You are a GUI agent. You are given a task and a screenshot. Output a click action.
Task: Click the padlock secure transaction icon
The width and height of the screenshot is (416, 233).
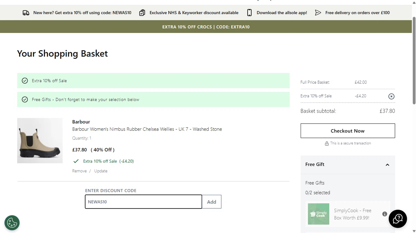click(x=327, y=143)
